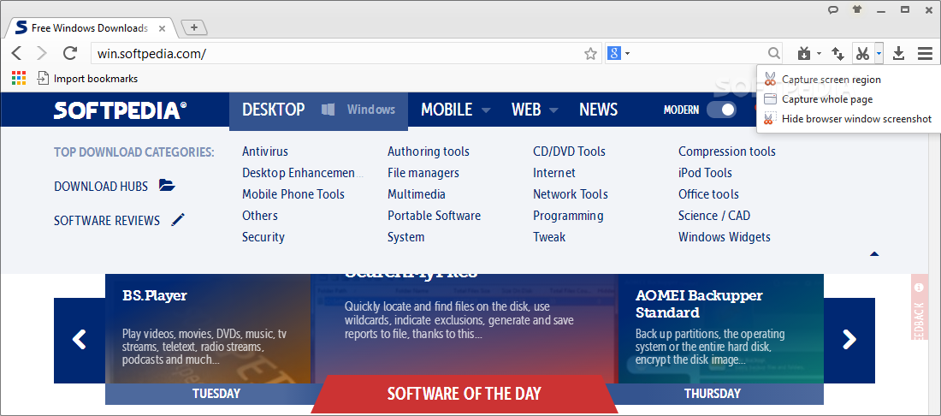
Task: Open the Multimedia category
Action: click(417, 194)
